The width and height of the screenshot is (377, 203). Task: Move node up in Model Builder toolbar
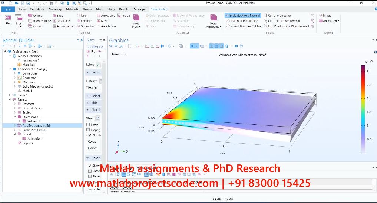(15, 46)
